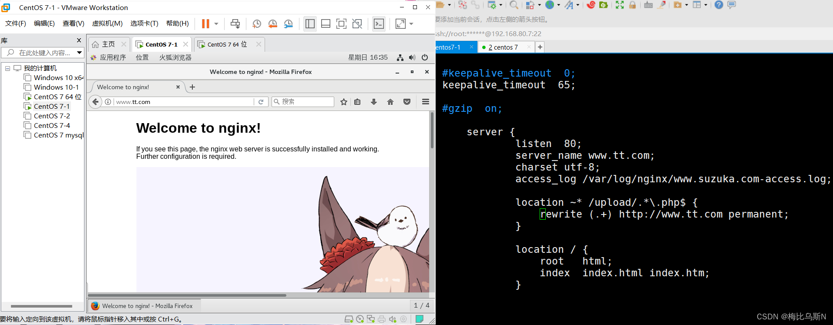
Task: Show Firefox bookmarks list icon
Action: pyautogui.click(x=357, y=102)
